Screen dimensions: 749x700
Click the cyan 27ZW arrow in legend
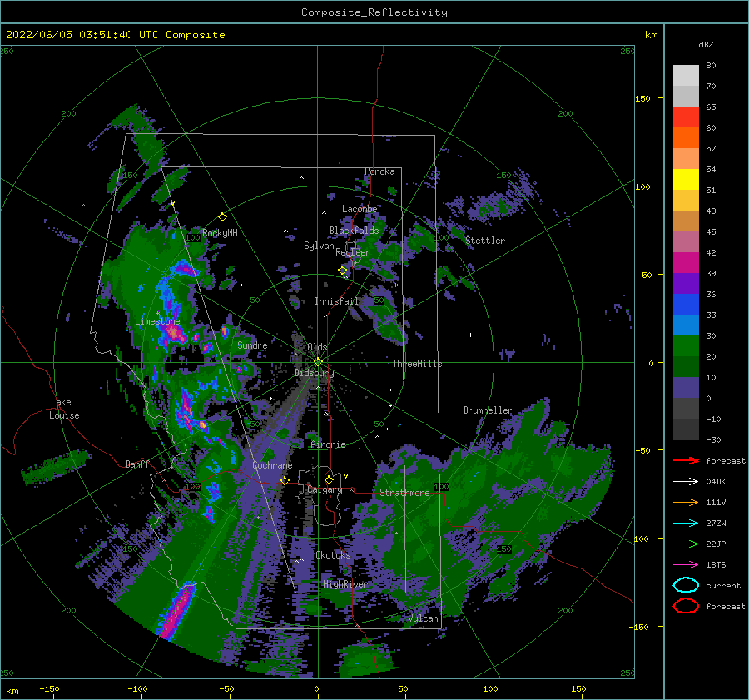point(686,523)
